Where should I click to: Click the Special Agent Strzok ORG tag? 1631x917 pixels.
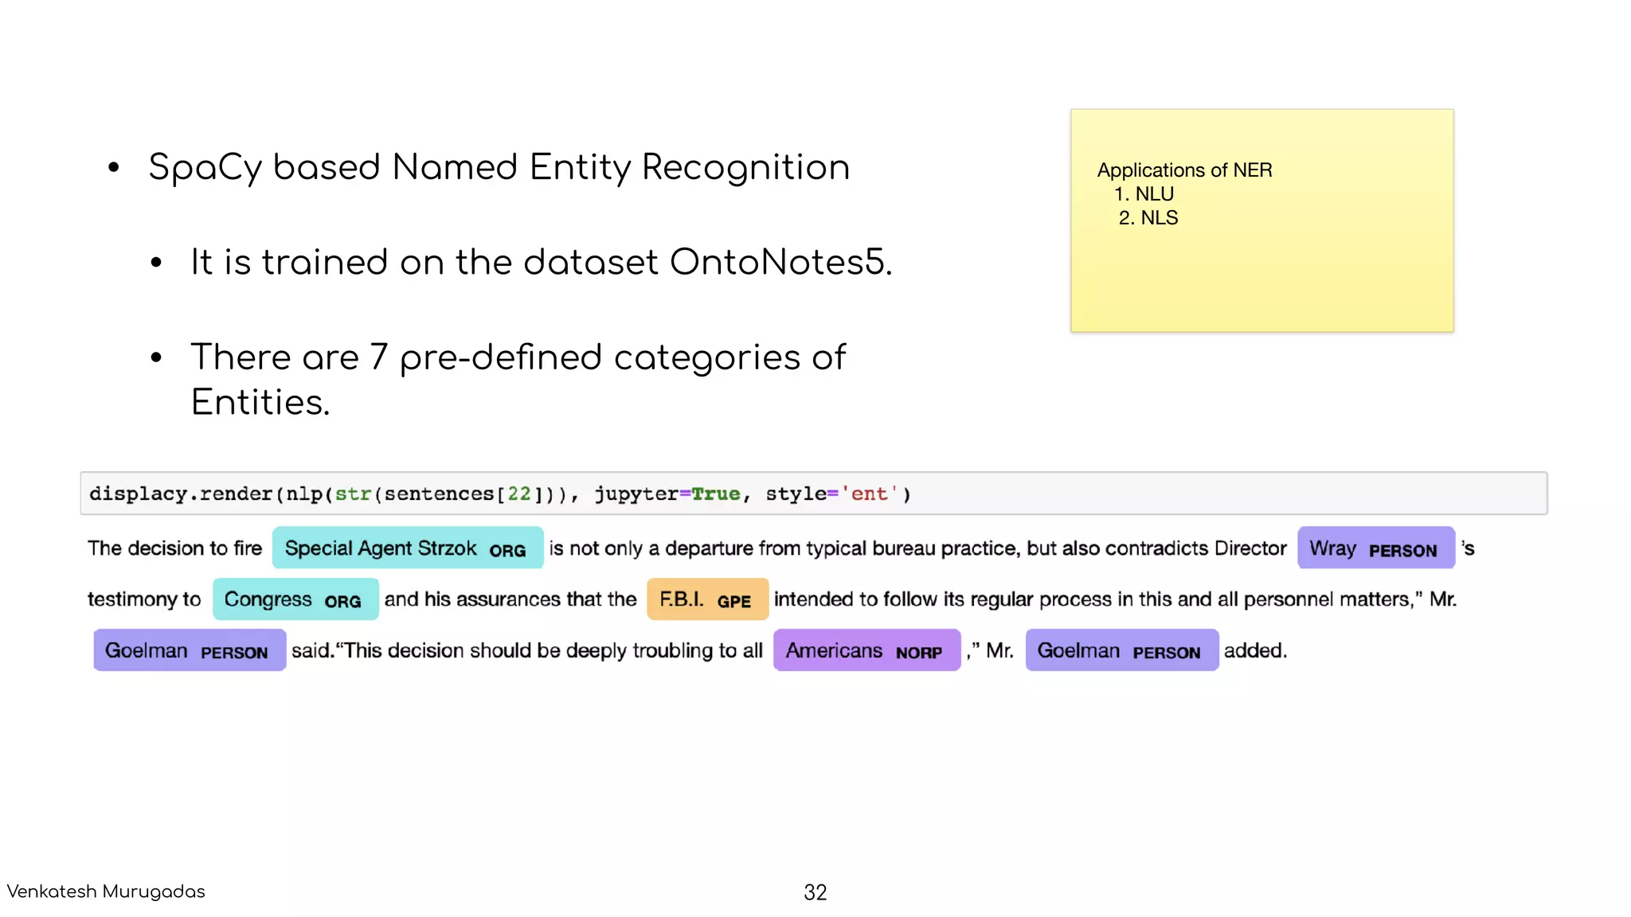(407, 548)
